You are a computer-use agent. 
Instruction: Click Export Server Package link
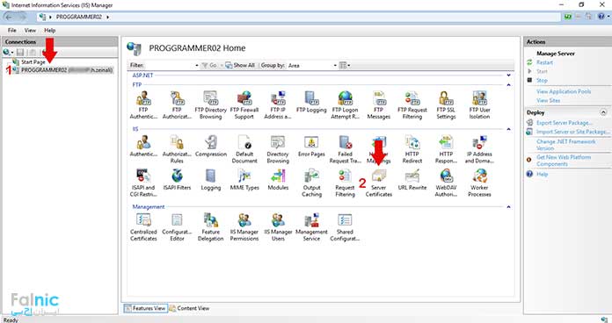tap(565, 123)
